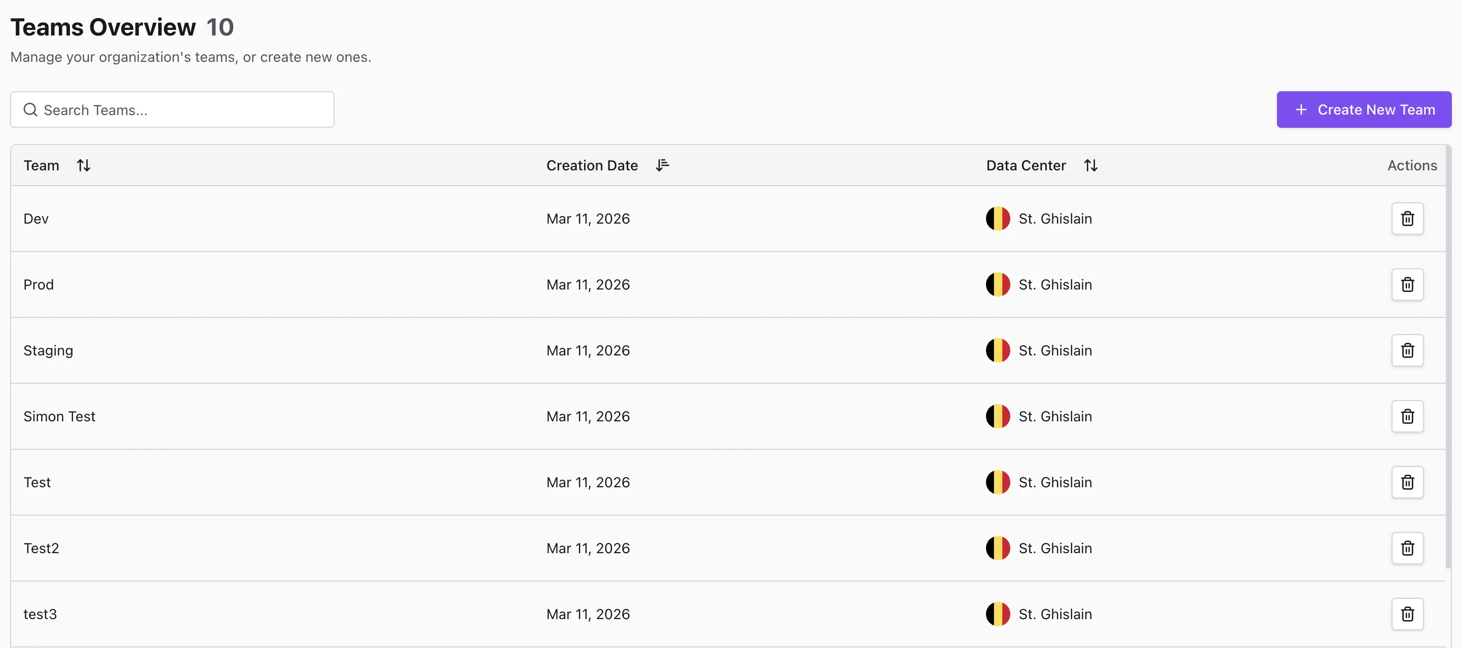Viewport: 1463px width, 648px height.
Task: Toggle Data Center column sort arrows
Action: 1090,165
